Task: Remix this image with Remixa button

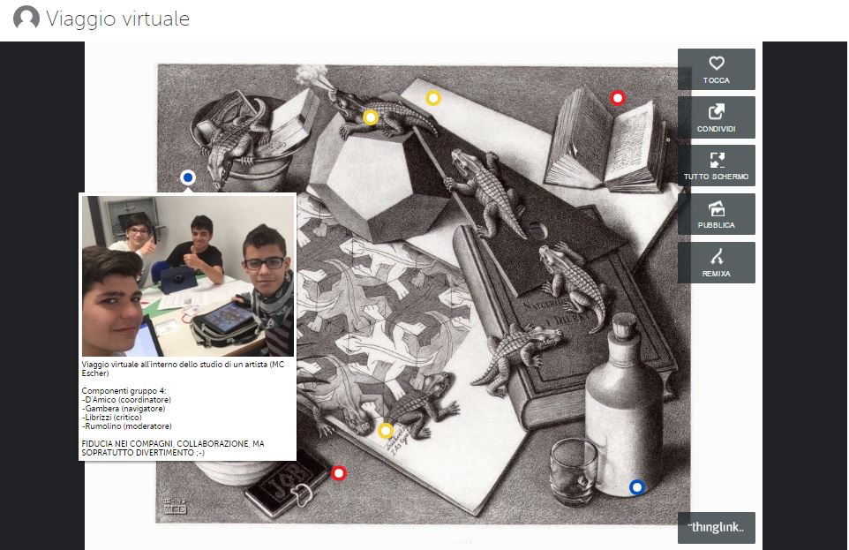Action: [x=716, y=263]
